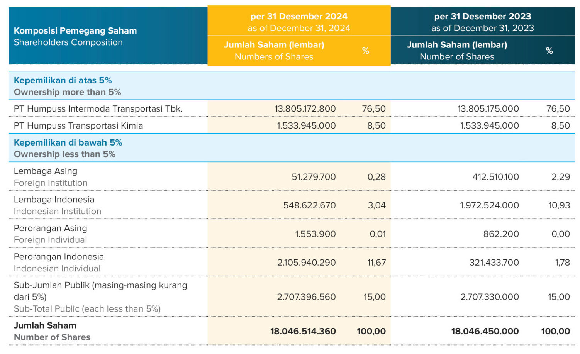The width and height of the screenshot is (580, 354).
Task: Select the percentage 11,67
Action: [376, 263]
